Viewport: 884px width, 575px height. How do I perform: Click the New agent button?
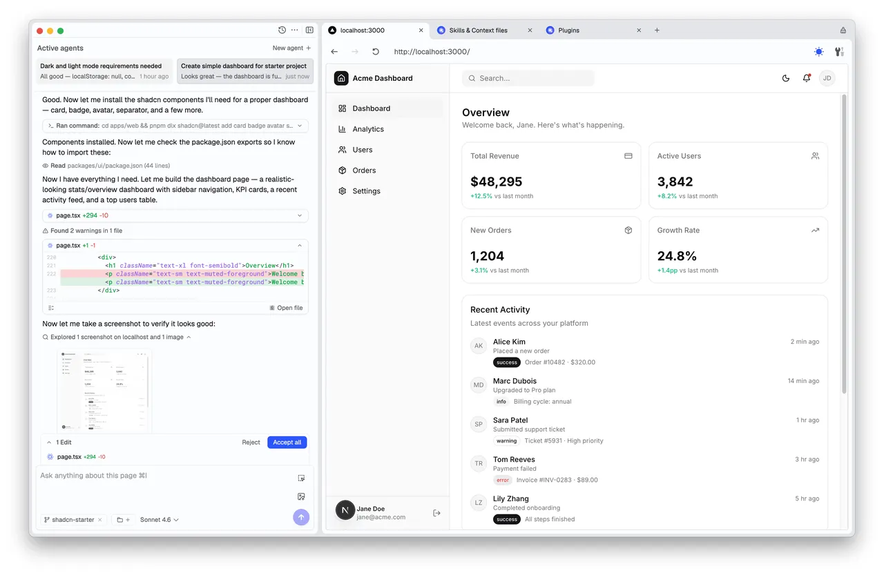tap(291, 48)
